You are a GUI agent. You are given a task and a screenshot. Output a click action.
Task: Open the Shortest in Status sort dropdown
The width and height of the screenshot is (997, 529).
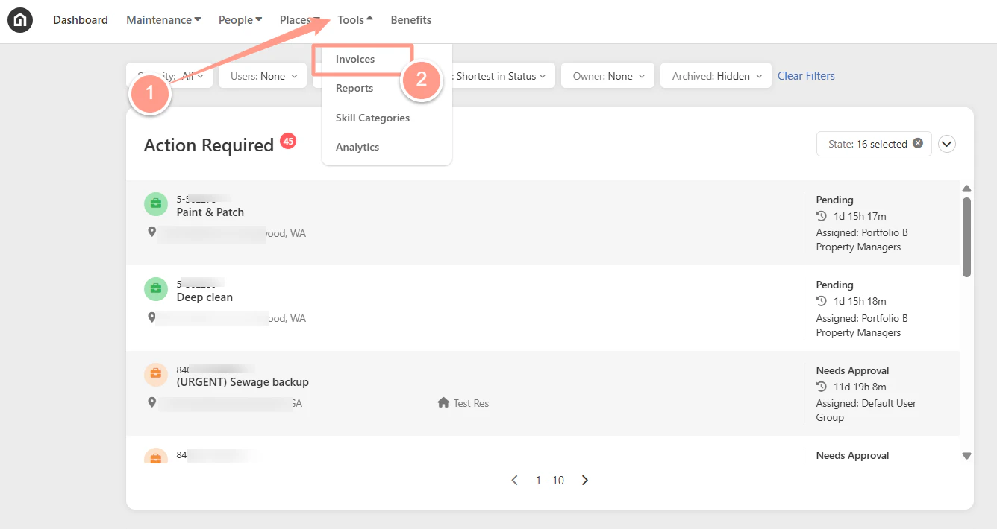pyautogui.click(x=500, y=76)
